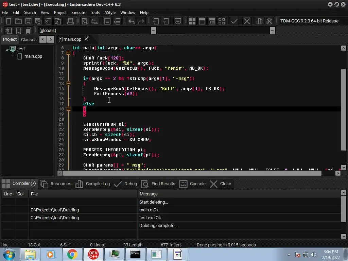Switch to the Compile Log tab
This screenshot has width=348, height=261.
click(92, 184)
